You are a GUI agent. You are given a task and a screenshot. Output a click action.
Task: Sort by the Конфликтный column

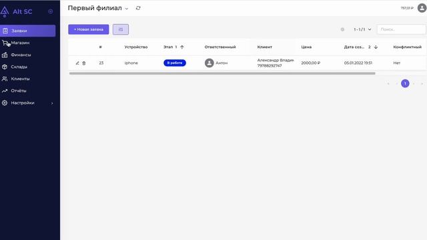coord(408,47)
